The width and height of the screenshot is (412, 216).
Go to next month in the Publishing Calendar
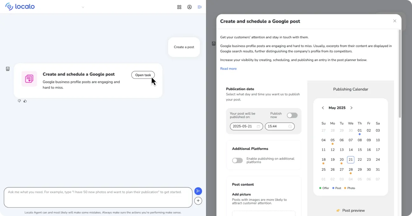351,108
